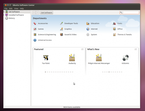Select the Games department icon
145x111 pixels.
point(35,29)
